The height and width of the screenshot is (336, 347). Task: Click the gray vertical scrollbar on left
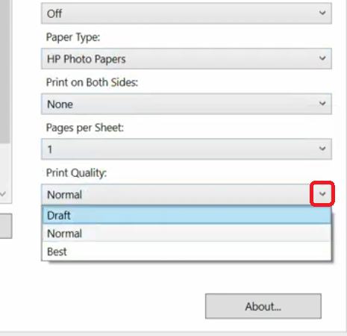tap(4, 72)
